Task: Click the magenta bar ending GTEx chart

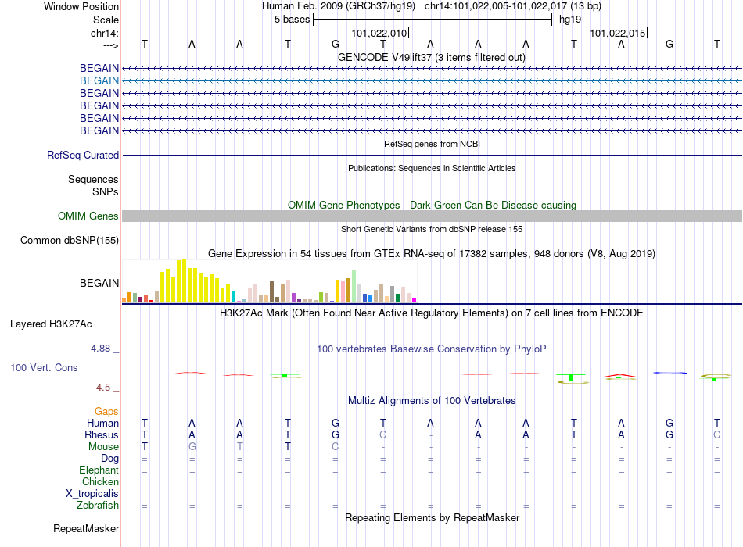Action: [x=415, y=300]
